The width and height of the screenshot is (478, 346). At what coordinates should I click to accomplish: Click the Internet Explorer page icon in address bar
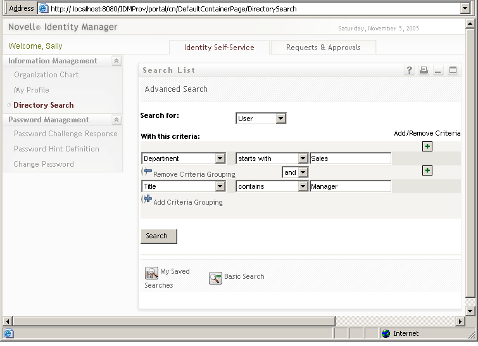[x=43, y=8]
